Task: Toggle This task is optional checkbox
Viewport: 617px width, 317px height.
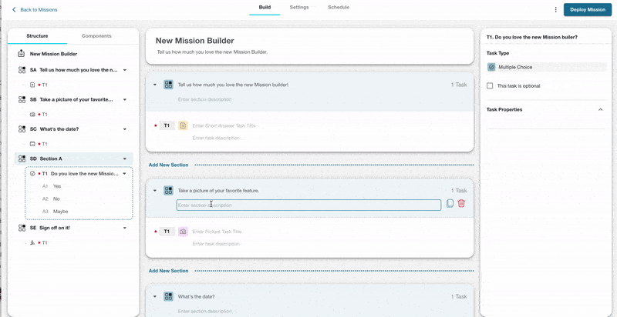Action: pos(490,86)
